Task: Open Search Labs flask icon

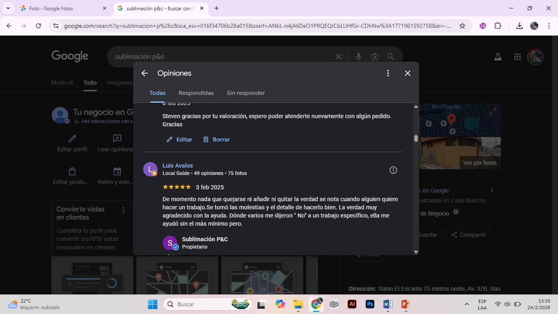Action: coord(498,57)
